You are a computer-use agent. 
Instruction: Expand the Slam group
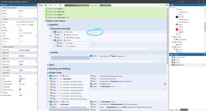pos(48,65)
